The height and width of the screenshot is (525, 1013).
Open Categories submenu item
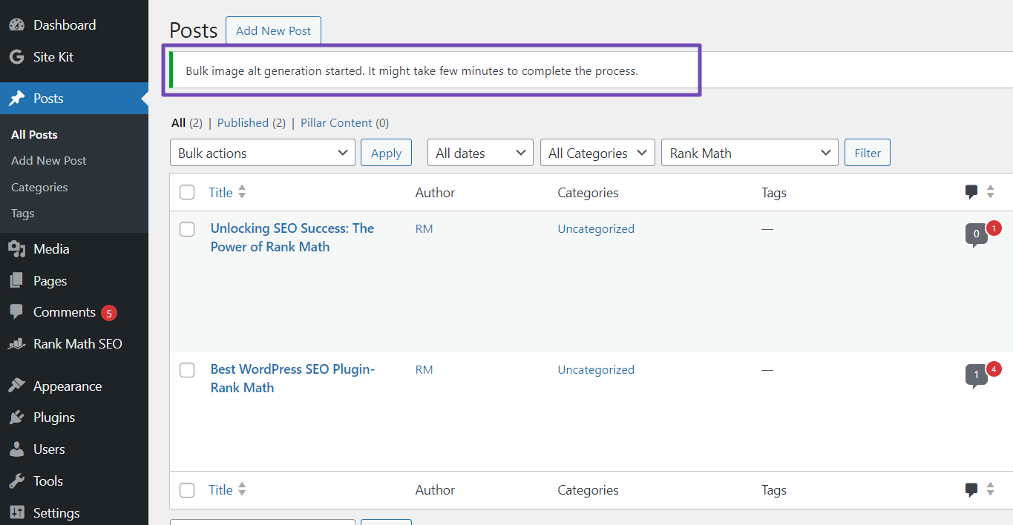coord(39,187)
